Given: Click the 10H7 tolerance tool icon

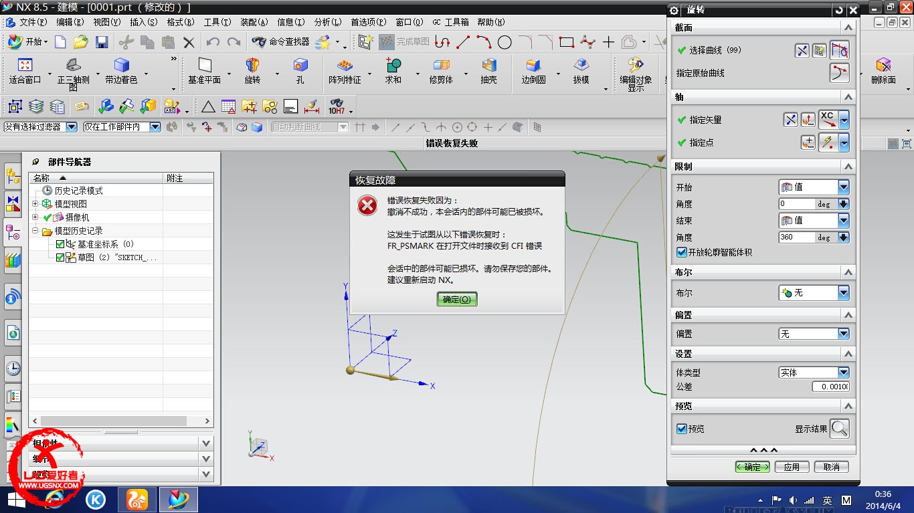Looking at the screenshot, I should pos(336,106).
